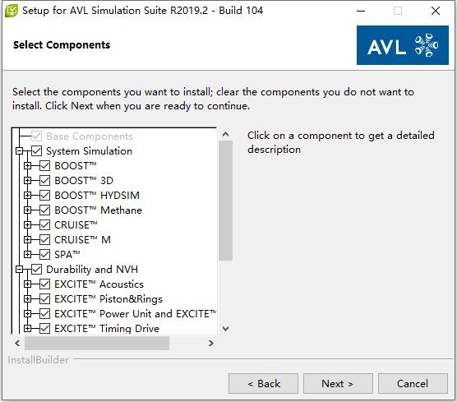This screenshot has width=457, height=402.
Task: Toggle the CRUISE M checkbox
Action: point(44,239)
